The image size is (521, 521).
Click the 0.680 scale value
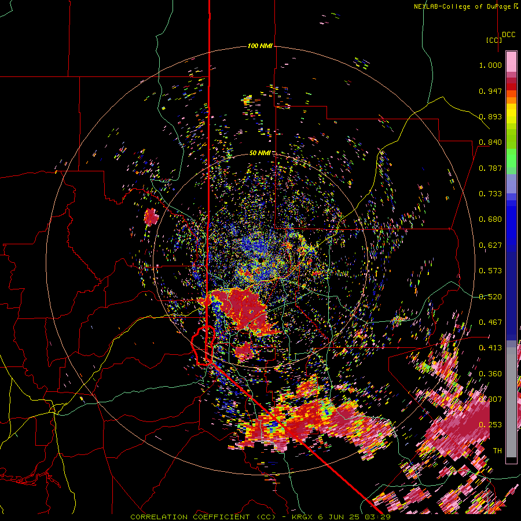(x=490, y=219)
